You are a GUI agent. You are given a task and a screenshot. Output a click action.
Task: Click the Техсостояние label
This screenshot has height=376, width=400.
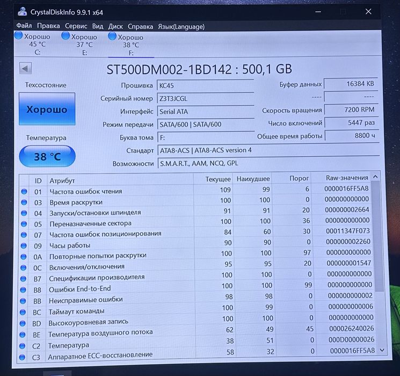tap(46, 85)
